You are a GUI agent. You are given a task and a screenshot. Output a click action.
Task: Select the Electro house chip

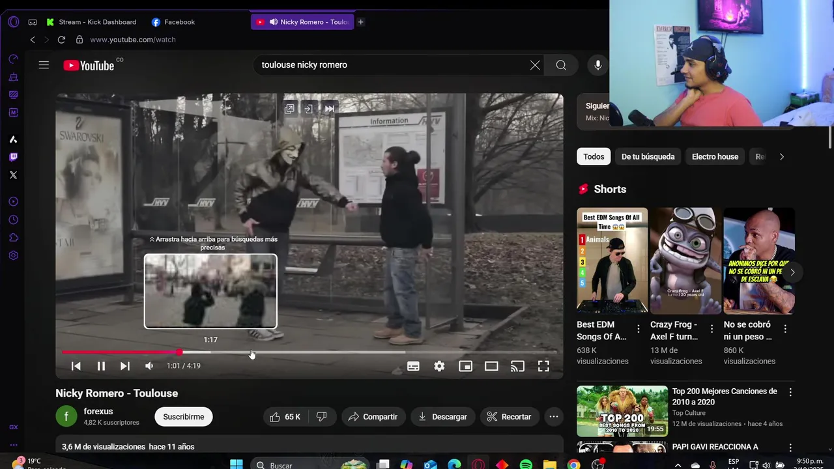point(715,157)
